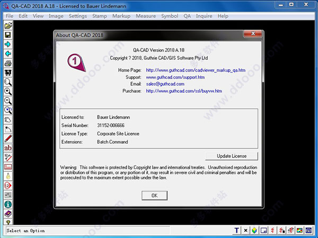The width and height of the screenshot is (318, 238).
Task: Open the Edit menu
Action: tap(23, 16)
